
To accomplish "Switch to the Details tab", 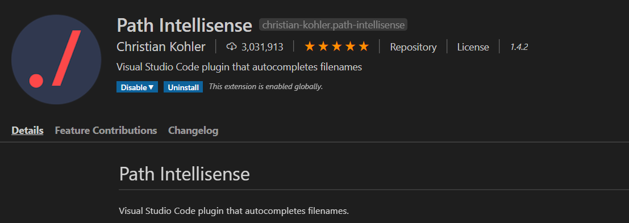I will tap(27, 131).
